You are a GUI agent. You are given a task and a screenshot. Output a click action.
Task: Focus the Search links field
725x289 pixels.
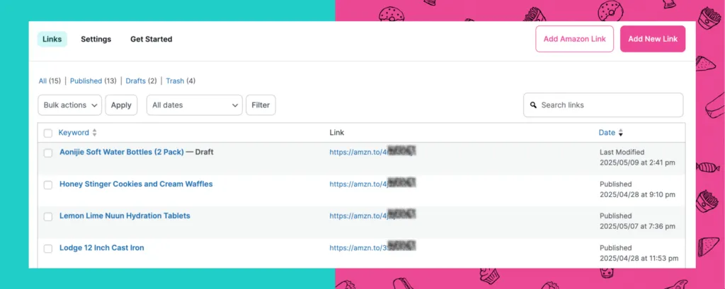(603, 105)
